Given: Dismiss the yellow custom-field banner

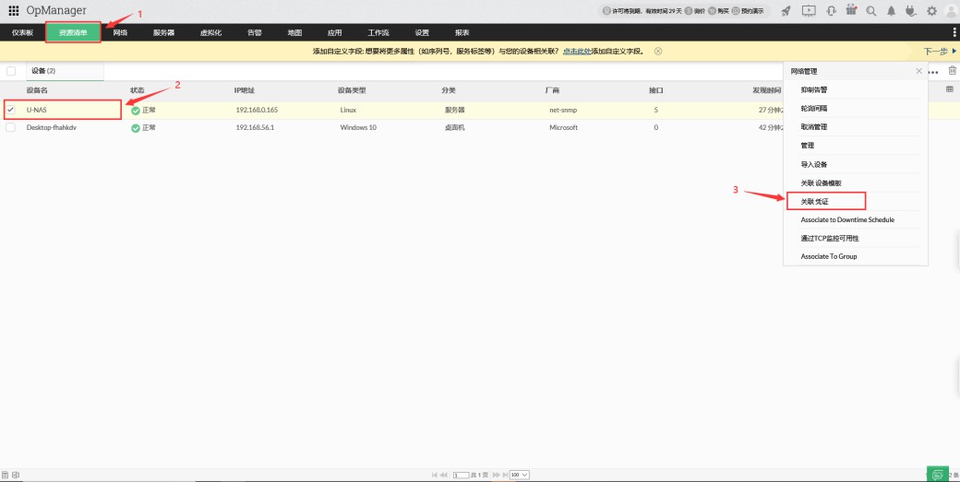Looking at the screenshot, I should [x=658, y=52].
